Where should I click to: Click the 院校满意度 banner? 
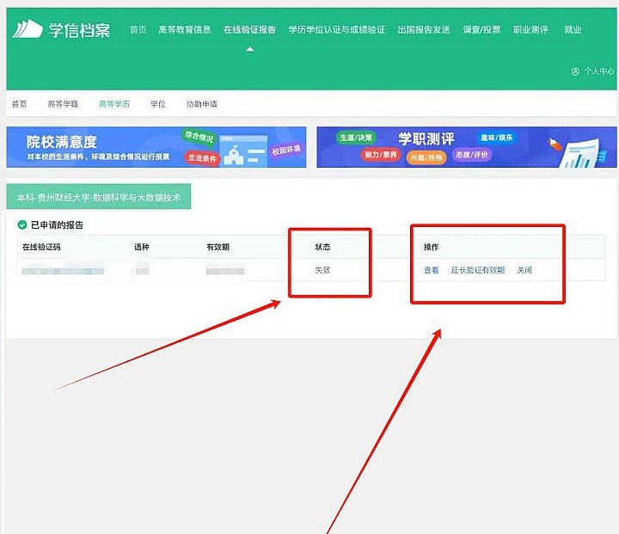(156, 147)
